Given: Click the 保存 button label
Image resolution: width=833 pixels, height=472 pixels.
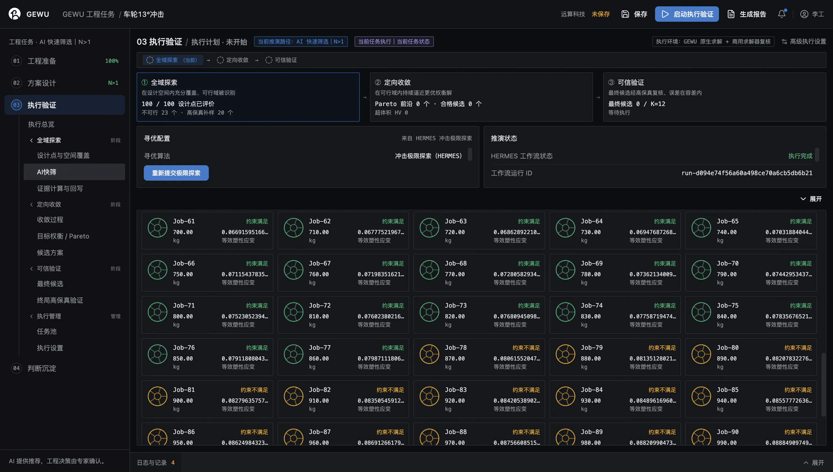Looking at the screenshot, I should (x=640, y=14).
